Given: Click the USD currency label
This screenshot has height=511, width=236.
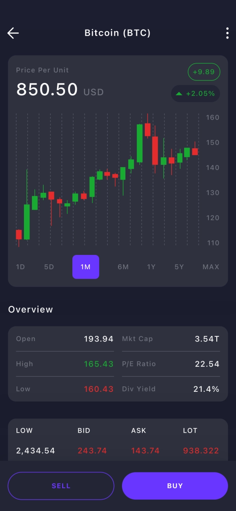Looking at the screenshot, I should click(x=94, y=92).
